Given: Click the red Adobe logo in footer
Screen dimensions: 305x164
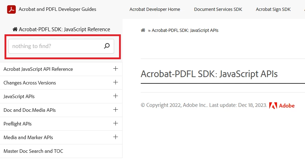Looking at the screenshot, I should point(282,105).
